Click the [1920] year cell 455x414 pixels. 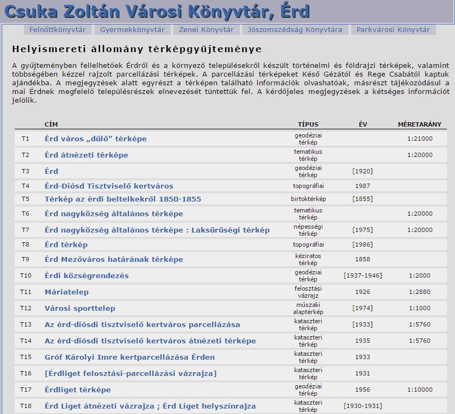tap(363, 171)
